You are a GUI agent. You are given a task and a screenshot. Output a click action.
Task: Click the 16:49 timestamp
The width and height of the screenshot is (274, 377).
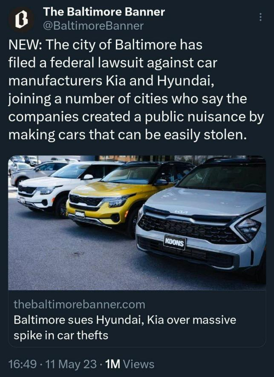(23, 364)
